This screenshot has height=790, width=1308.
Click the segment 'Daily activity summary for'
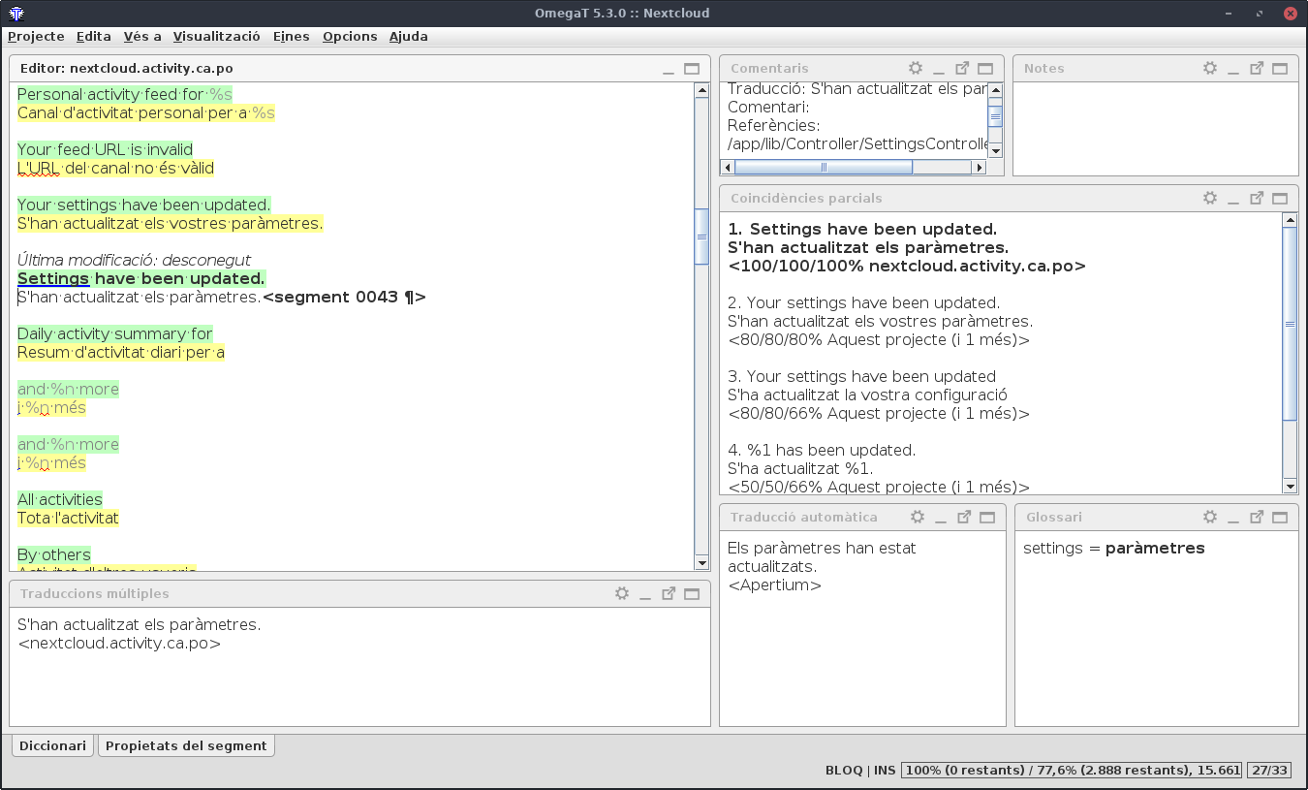click(115, 334)
